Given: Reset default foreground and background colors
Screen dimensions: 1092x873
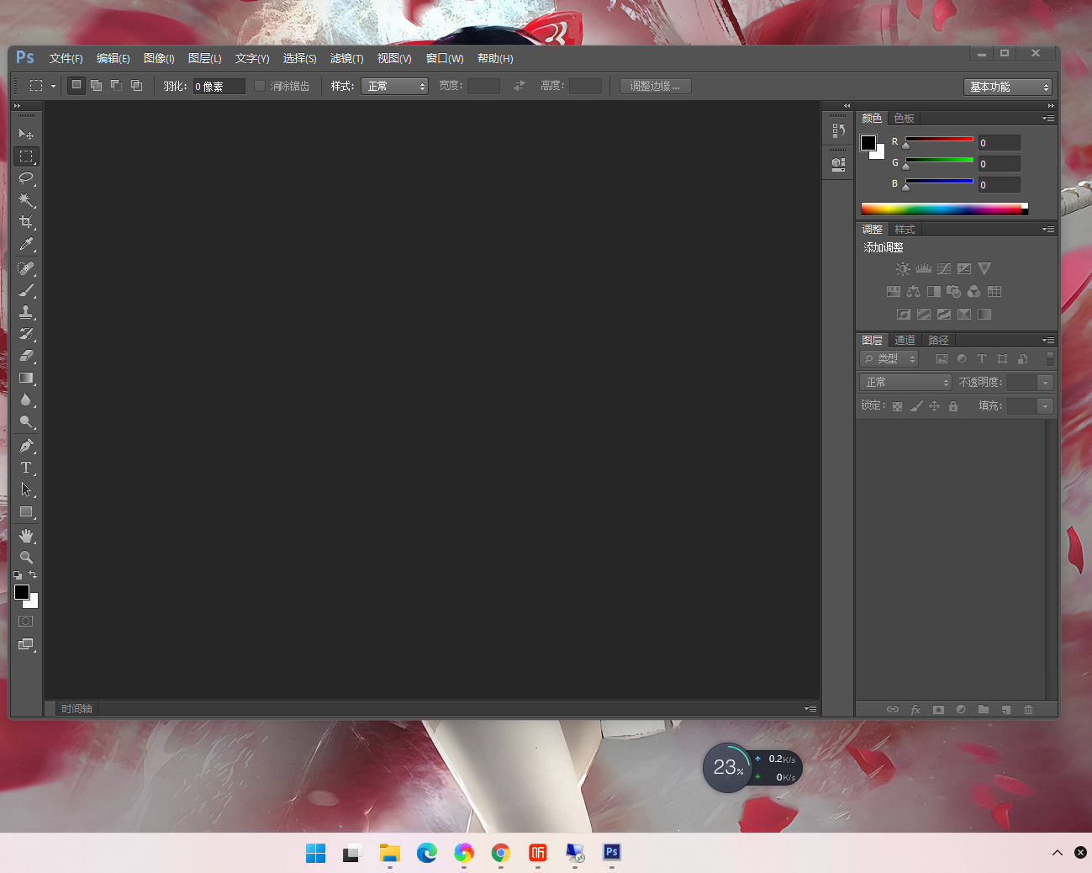Looking at the screenshot, I should pos(18,575).
